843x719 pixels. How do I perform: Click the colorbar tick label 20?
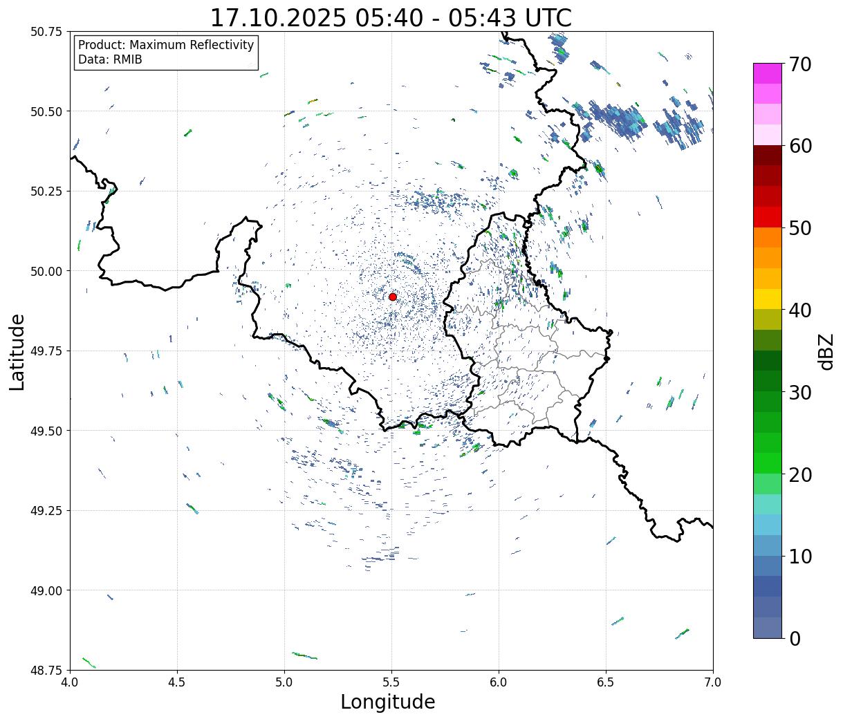point(799,474)
